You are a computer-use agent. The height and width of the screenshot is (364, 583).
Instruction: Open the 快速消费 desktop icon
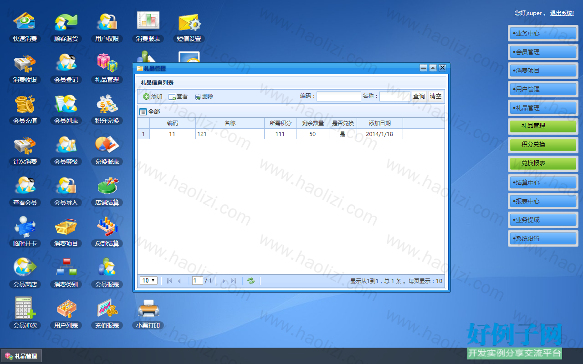[x=25, y=27]
